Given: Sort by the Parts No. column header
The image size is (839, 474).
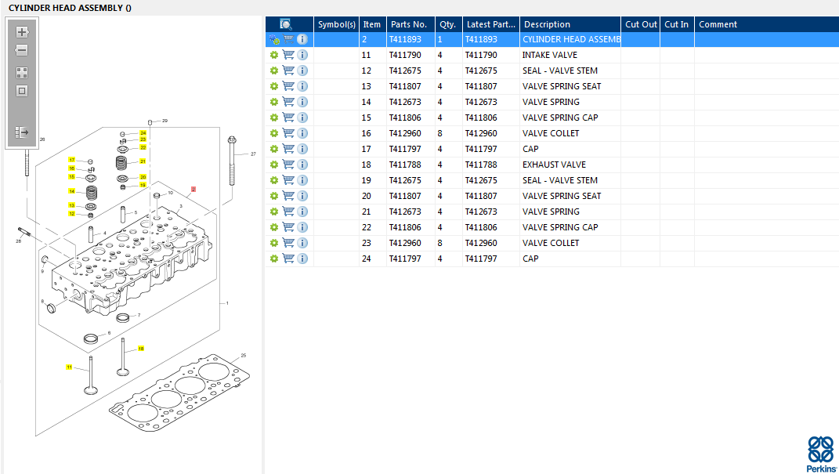Looking at the screenshot, I should tap(410, 24).
